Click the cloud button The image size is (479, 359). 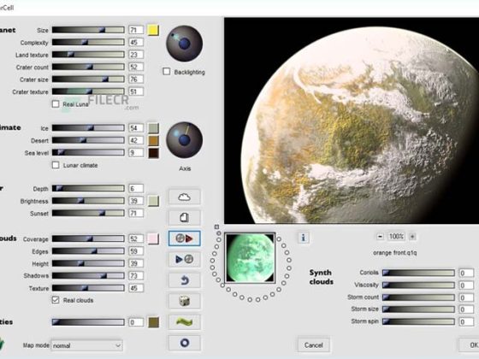[x=184, y=197]
